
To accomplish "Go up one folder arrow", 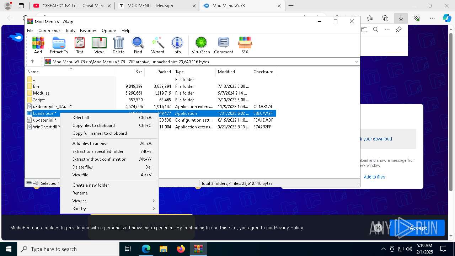I will 32,62.
